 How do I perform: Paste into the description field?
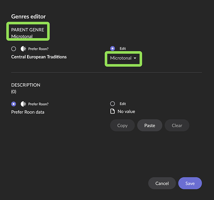coord(150,125)
